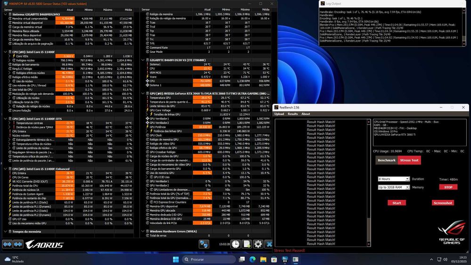The width and height of the screenshot is (471, 265).
Task: Open network status tray icon
Action: click(439, 259)
